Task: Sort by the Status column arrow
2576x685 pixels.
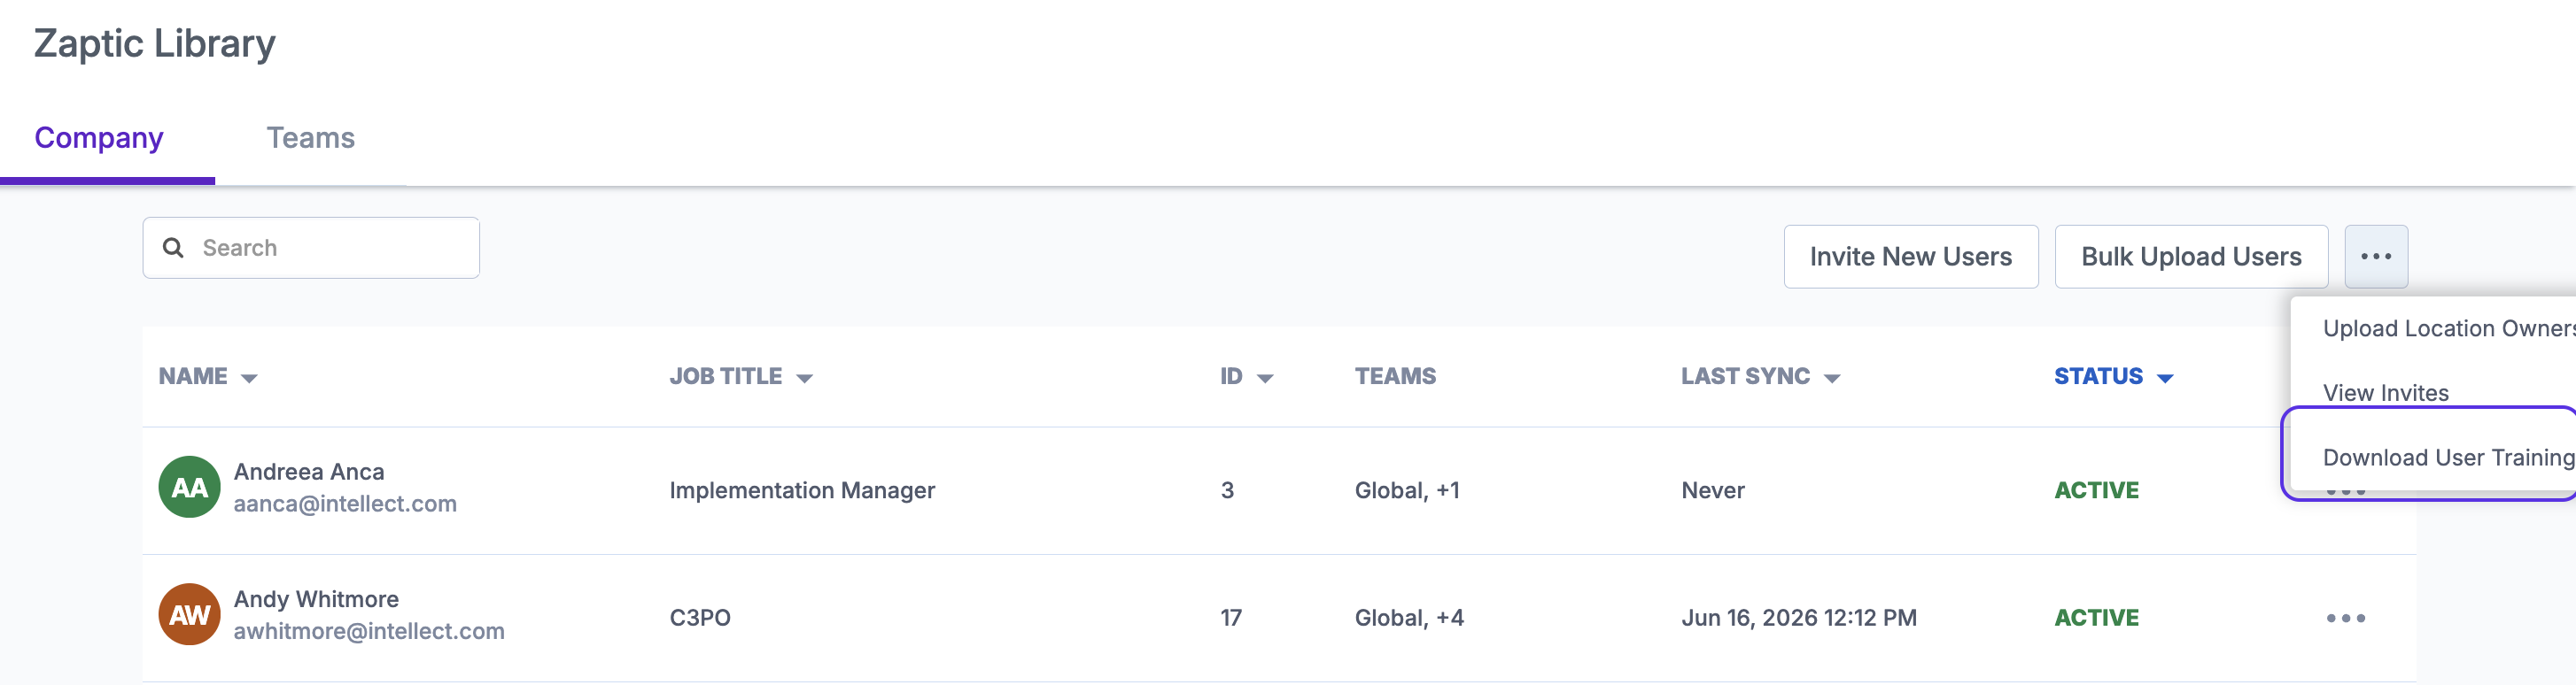Action: [2165, 379]
